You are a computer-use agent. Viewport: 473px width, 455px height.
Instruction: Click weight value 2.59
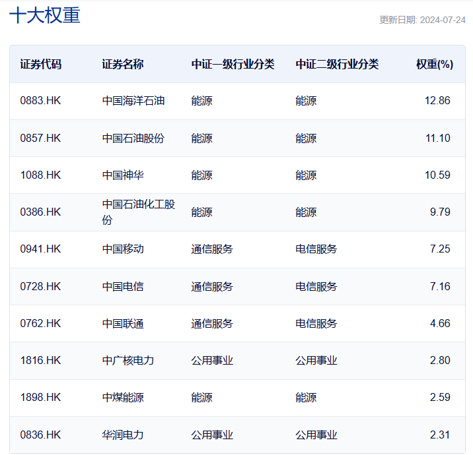pos(440,398)
